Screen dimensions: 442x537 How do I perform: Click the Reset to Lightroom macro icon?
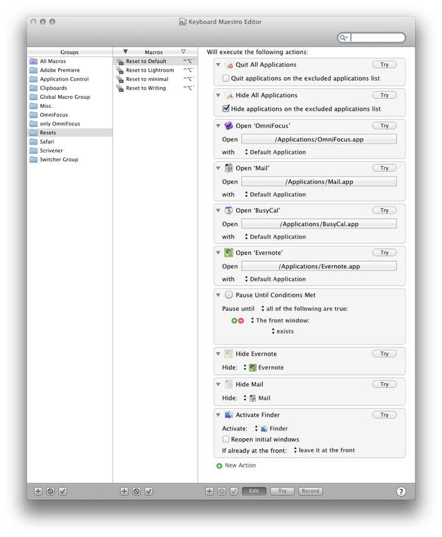point(120,70)
